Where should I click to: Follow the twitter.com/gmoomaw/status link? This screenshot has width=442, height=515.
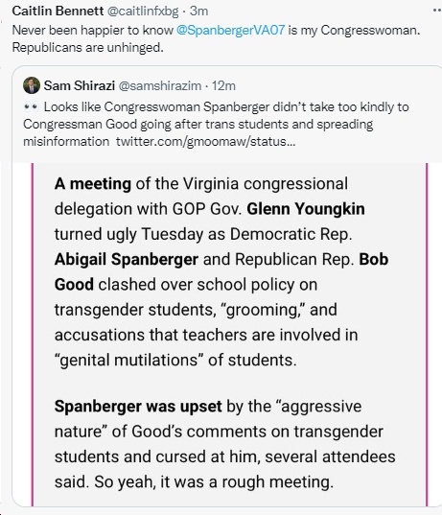point(205,142)
